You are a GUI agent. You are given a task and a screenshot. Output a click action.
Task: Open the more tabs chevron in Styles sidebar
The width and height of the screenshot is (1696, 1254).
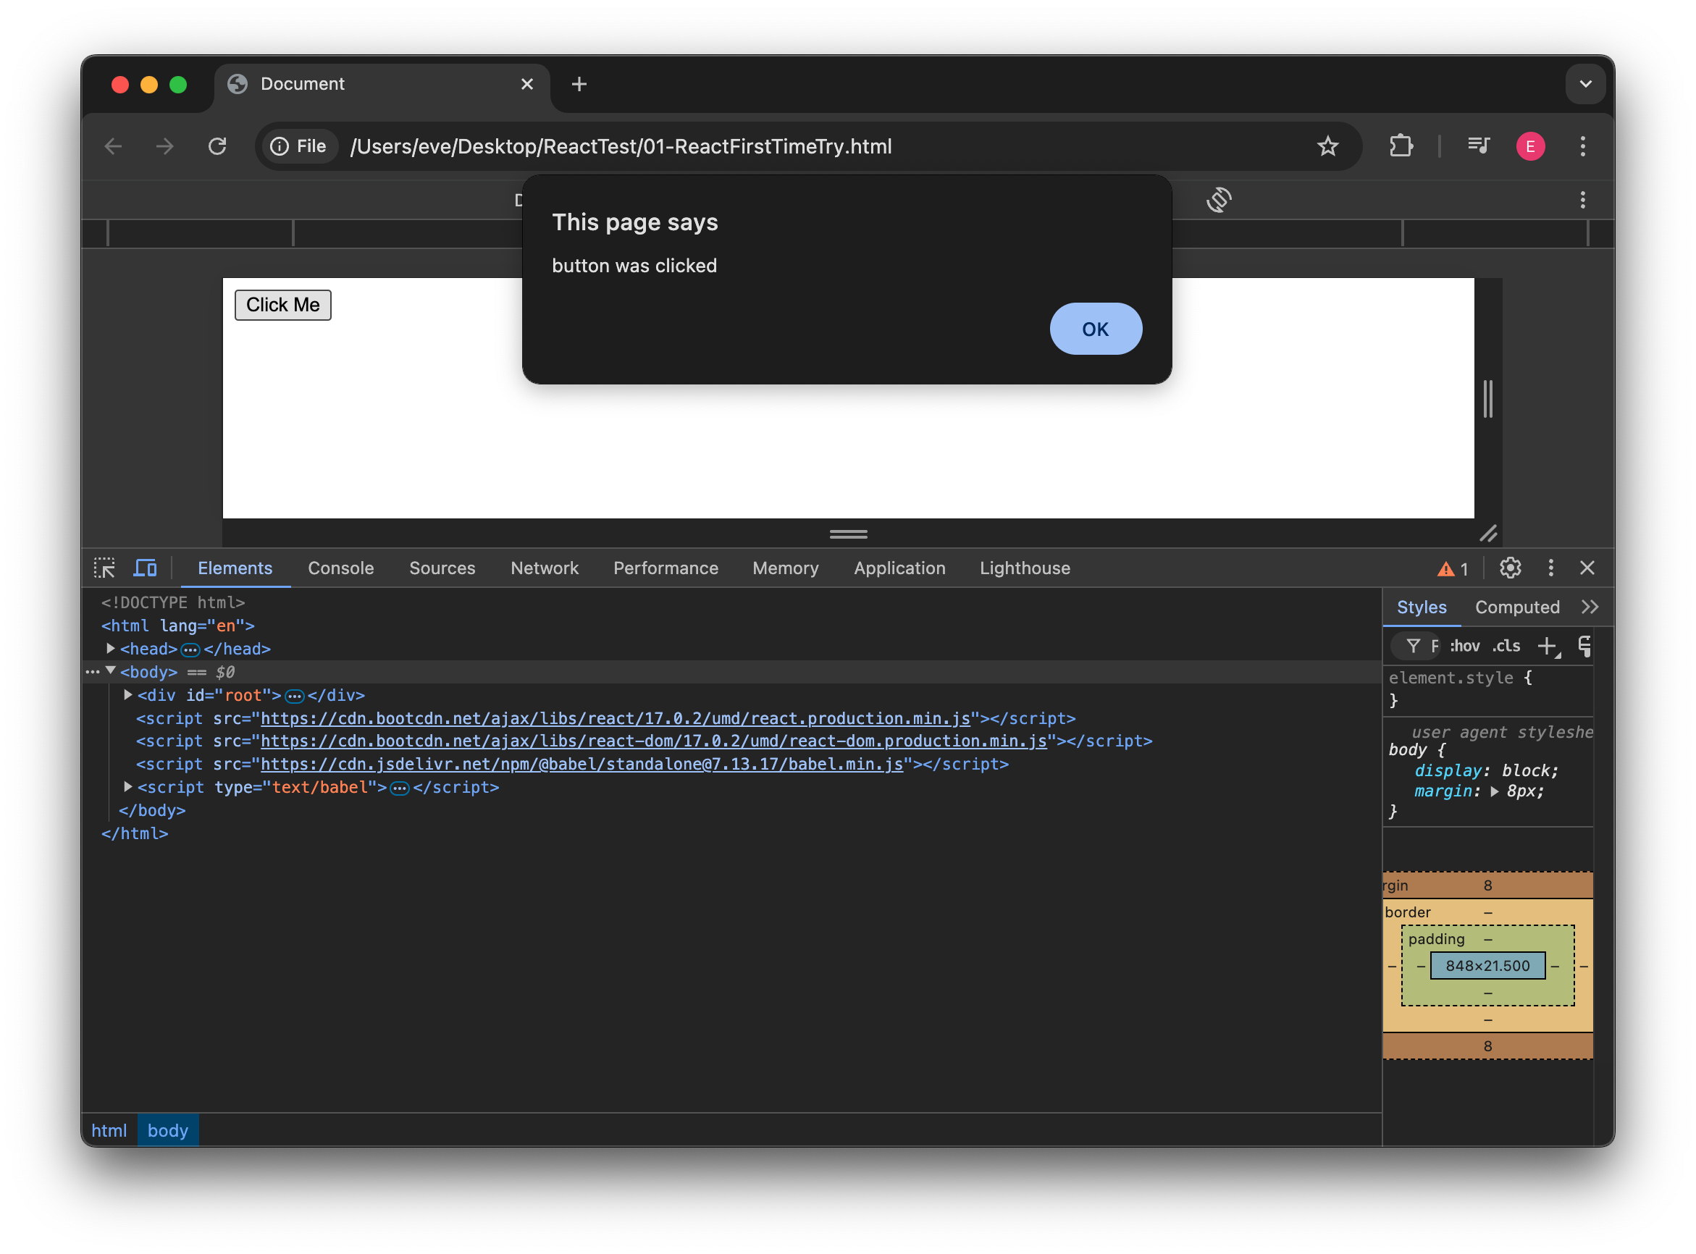1590,607
